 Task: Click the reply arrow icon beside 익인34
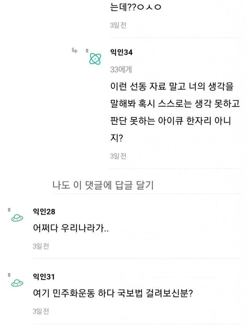pos(74,50)
